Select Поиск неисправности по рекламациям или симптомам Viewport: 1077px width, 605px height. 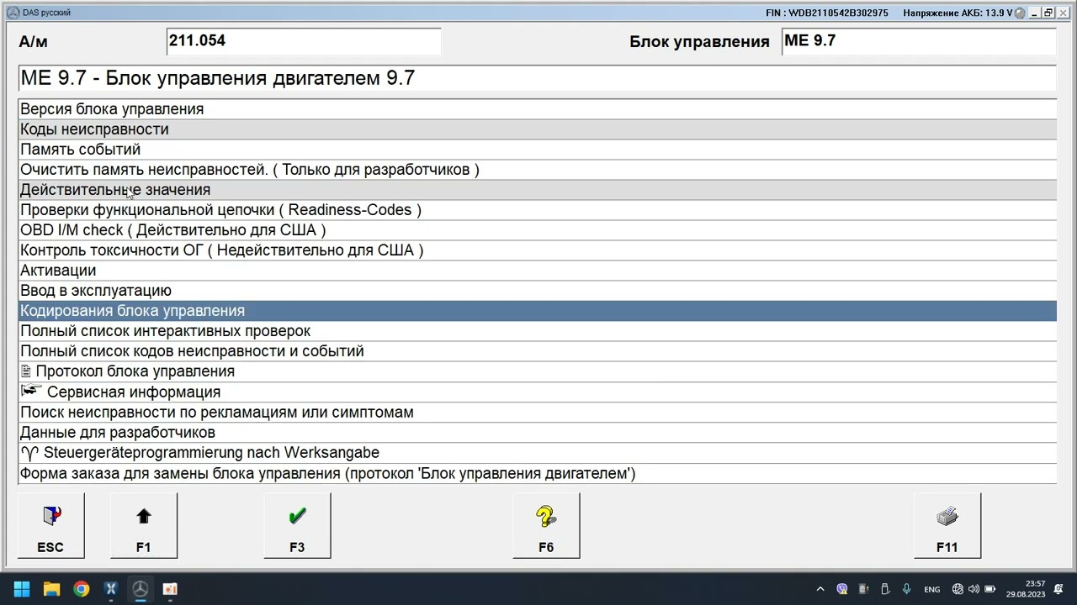point(538,412)
